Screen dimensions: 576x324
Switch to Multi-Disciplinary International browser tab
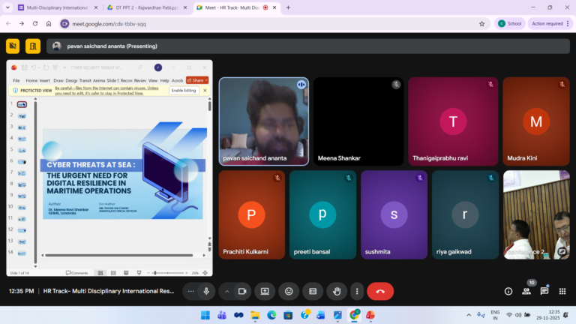coord(57,7)
